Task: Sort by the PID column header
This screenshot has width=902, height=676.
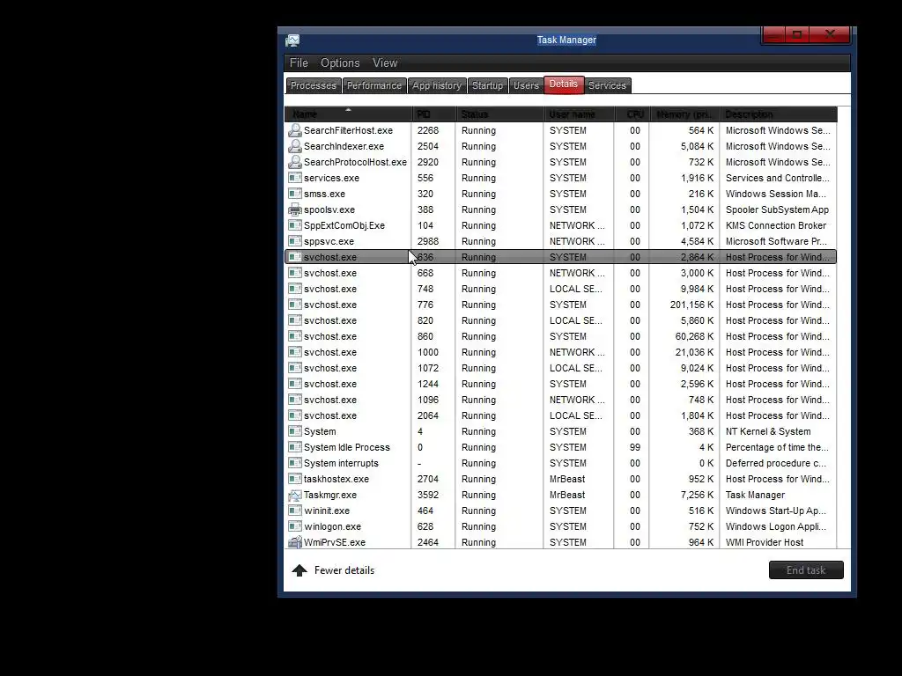Action: [433, 114]
